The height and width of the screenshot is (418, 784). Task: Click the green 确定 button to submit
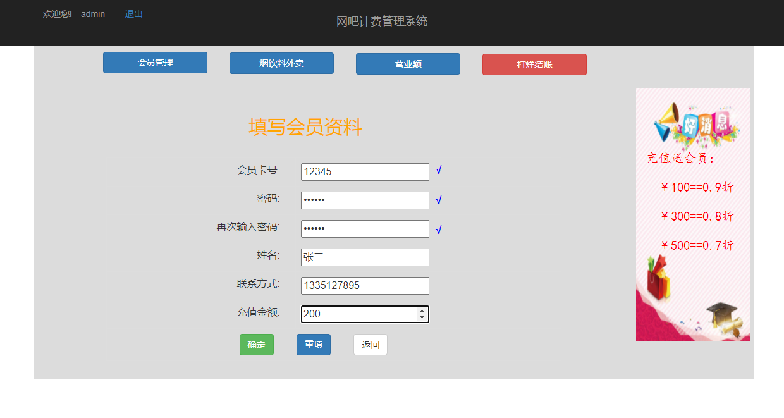[x=256, y=345]
